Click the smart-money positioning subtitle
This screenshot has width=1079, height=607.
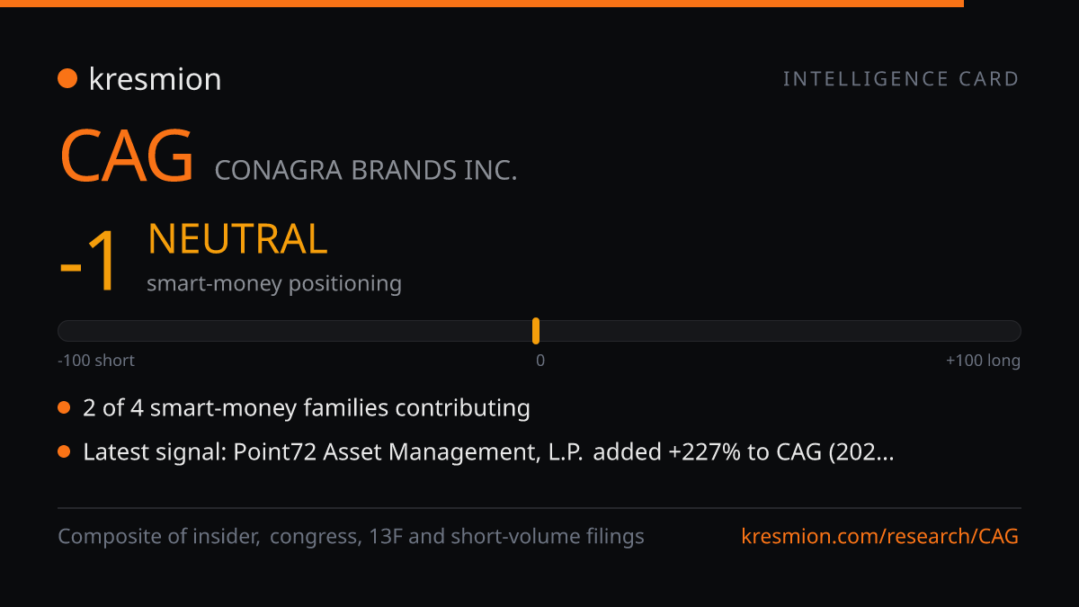click(x=274, y=283)
